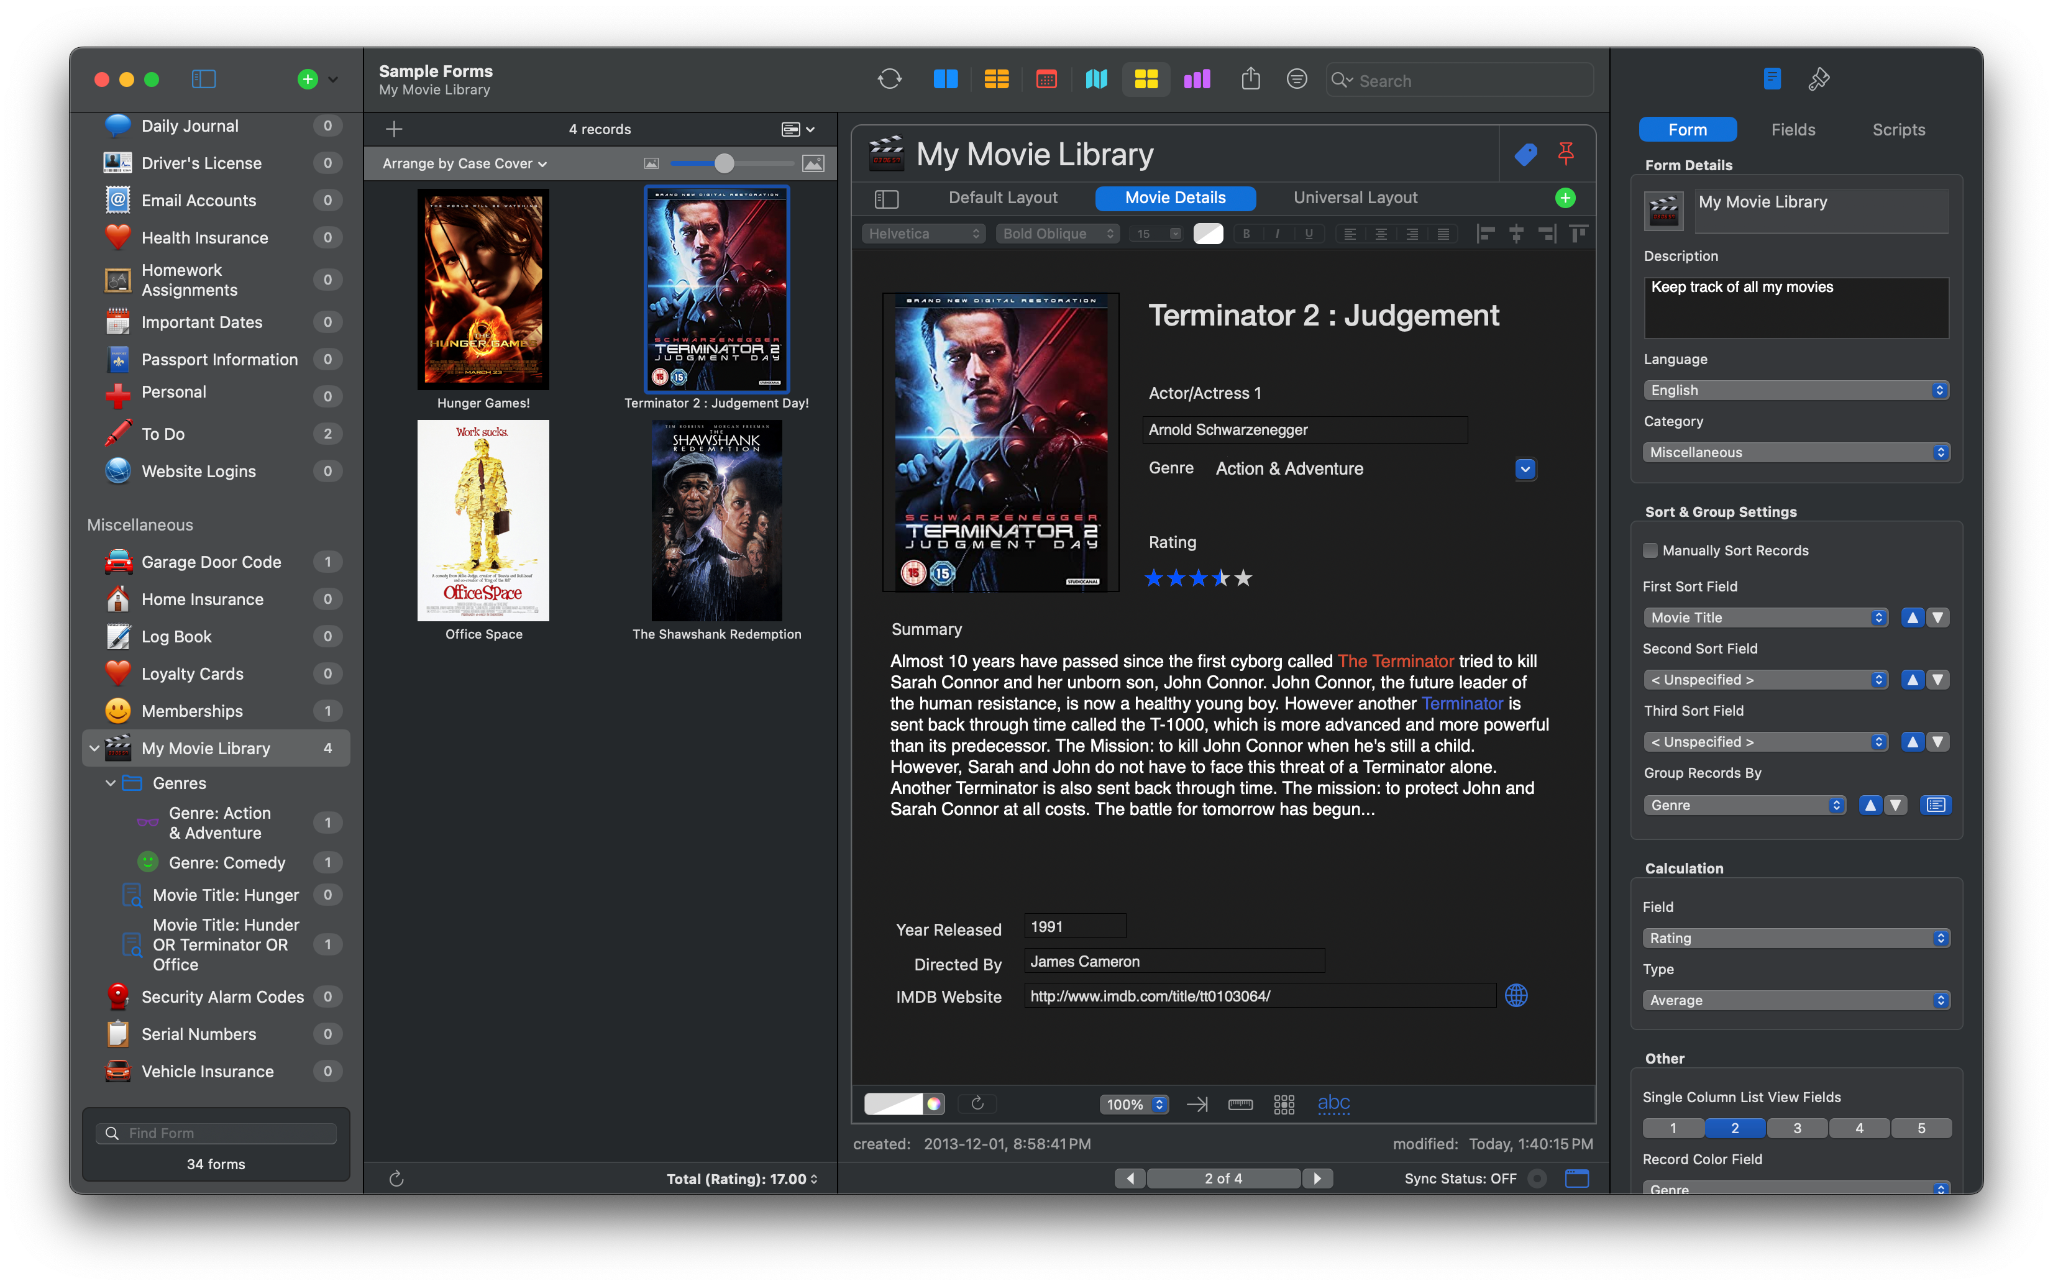This screenshot has height=1286, width=2053.
Task: Click the blue tag icon
Action: point(1525,154)
